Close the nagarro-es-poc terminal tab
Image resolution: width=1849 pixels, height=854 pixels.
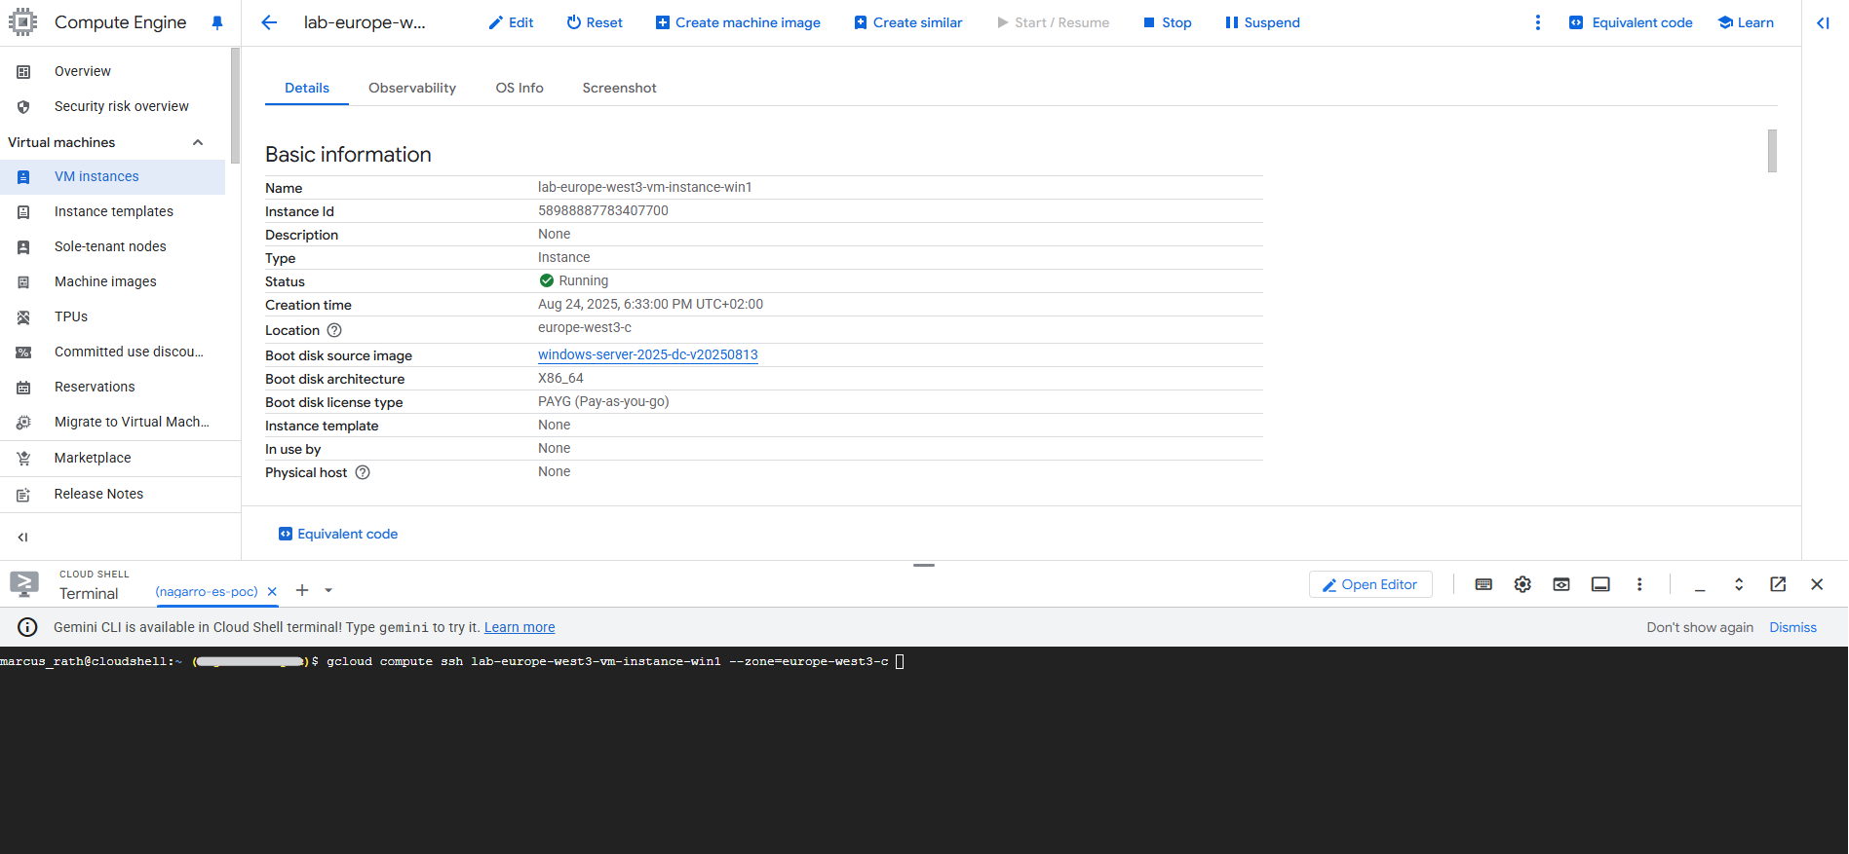272,591
